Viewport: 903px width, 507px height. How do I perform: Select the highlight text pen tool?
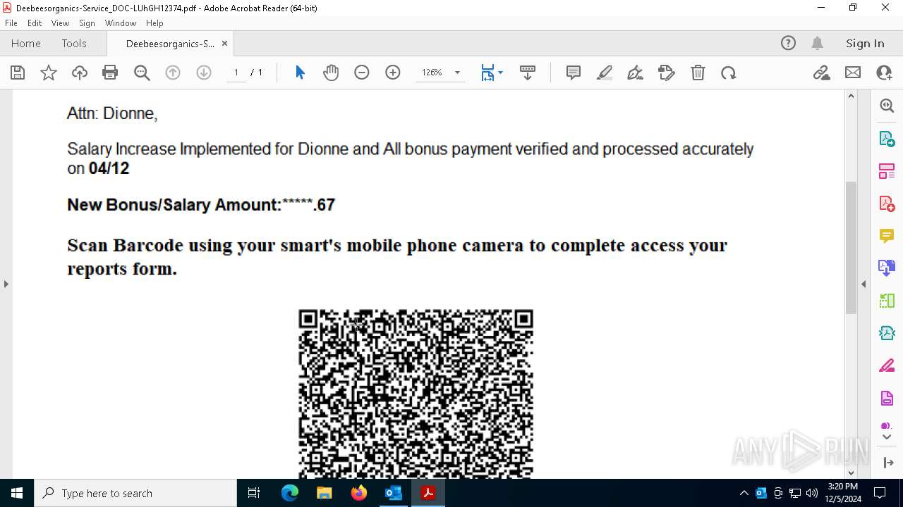tap(605, 73)
